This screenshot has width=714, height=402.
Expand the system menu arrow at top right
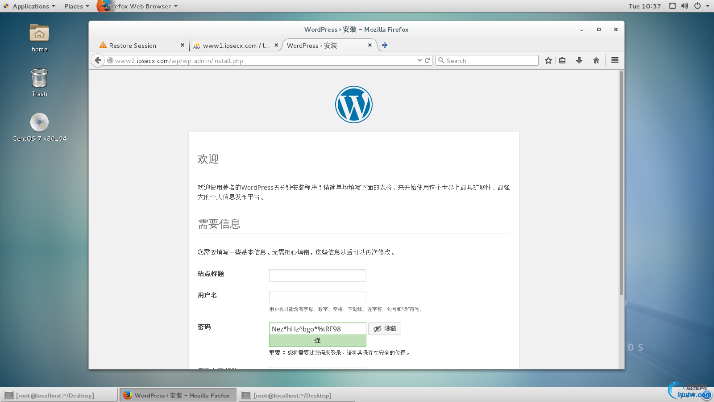(x=708, y=6)
